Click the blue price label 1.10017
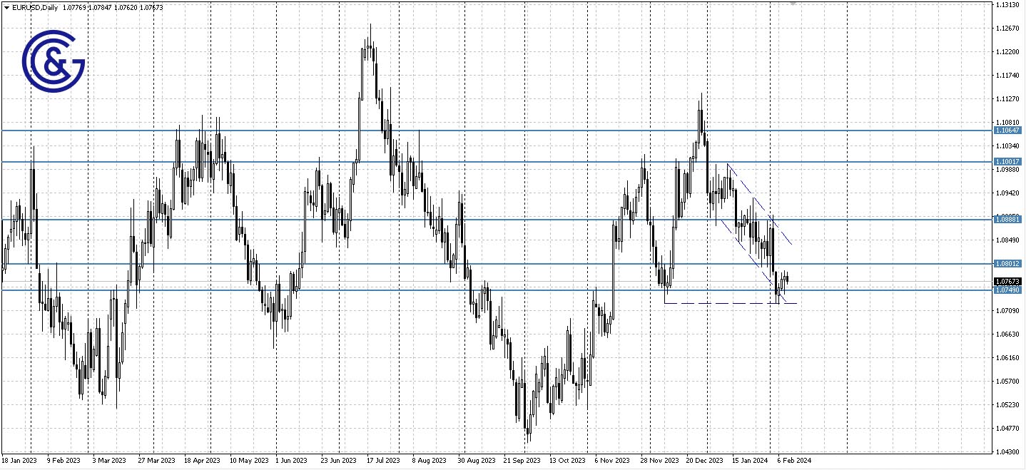 point(1008,163)
